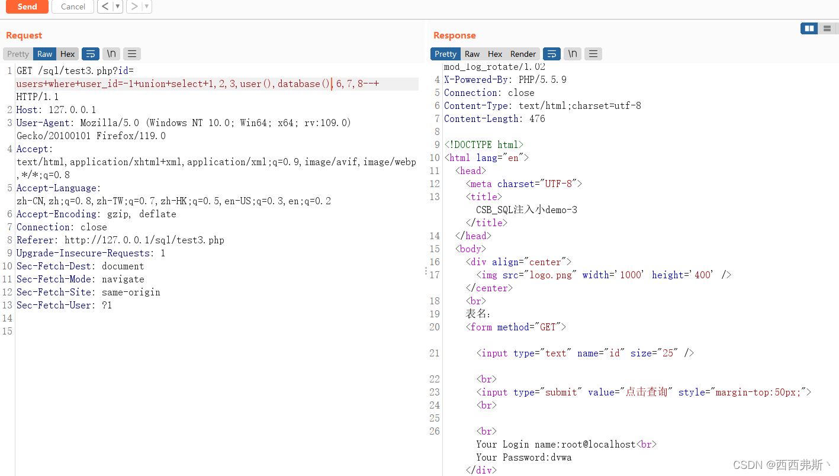Toggle word wrap icon in Response panel
The width and height of the screenshot is (839, 476).
click(x=552, y=54)
